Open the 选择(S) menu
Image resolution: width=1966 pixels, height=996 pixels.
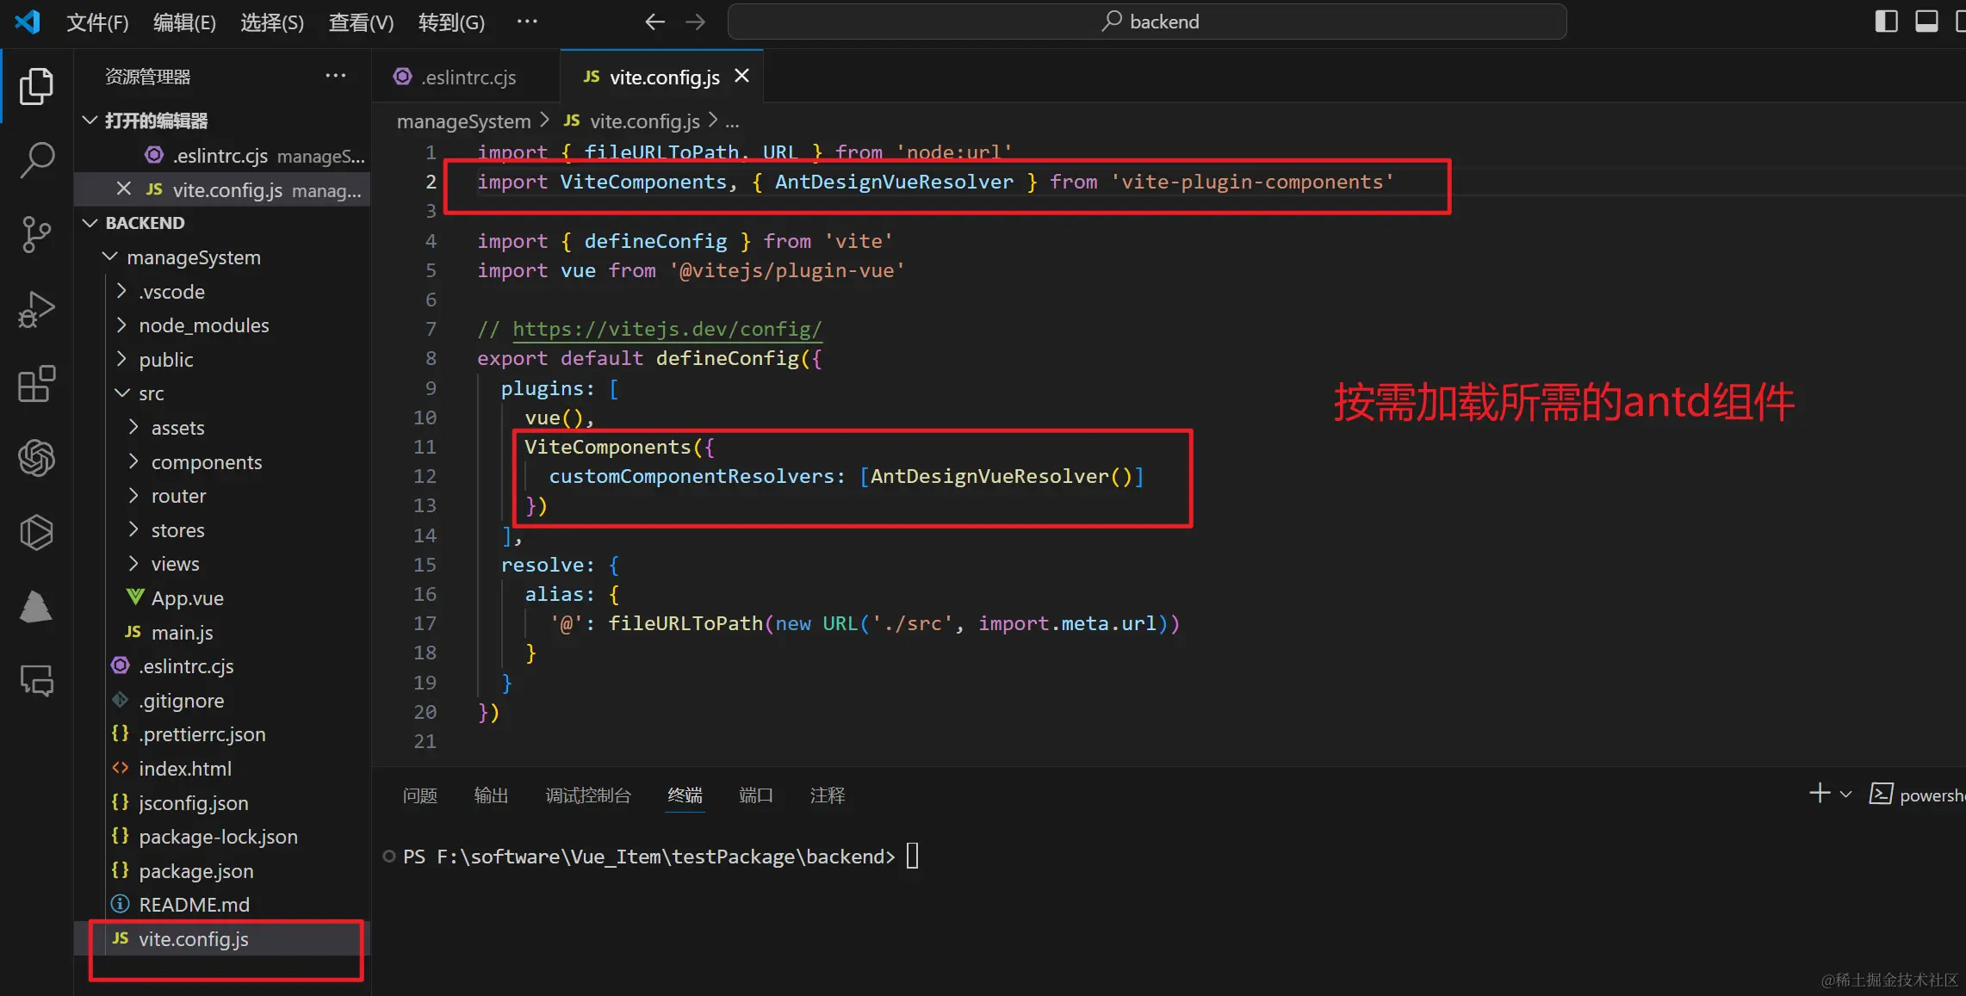pyautogui.click(x=272, y=22)
